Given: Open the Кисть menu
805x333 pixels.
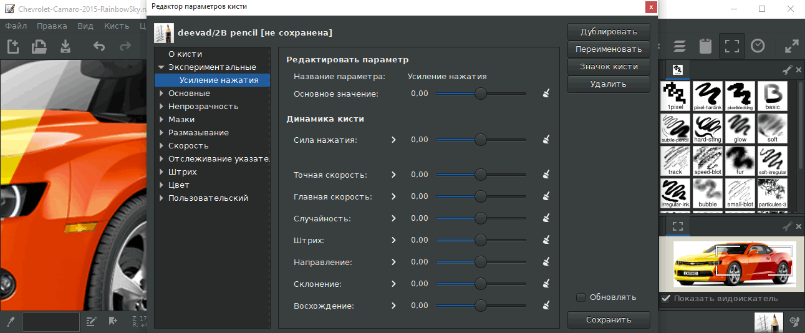Looking at the screenshot, I should (117, 26).
